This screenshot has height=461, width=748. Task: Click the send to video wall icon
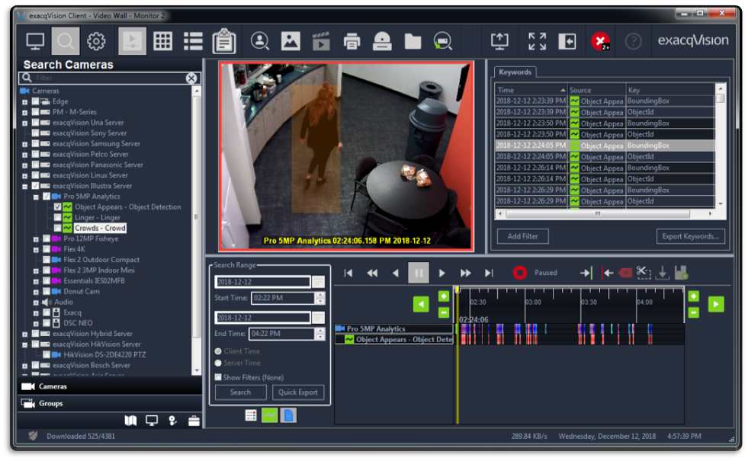(499, 41)
